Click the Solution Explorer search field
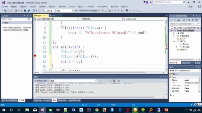202x113 pixels. click(185, 24)
